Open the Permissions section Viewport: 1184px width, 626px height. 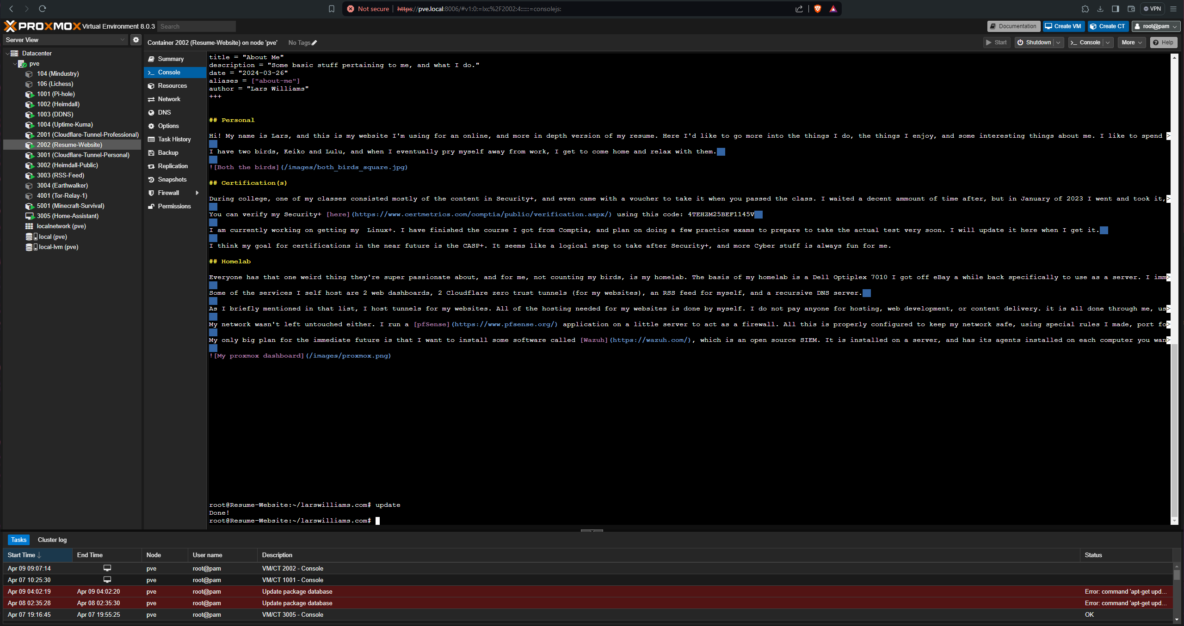click(x=175, y=207)
